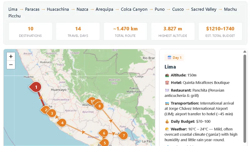Click Huacachina in the route breadcrumb

coord(58,9)
